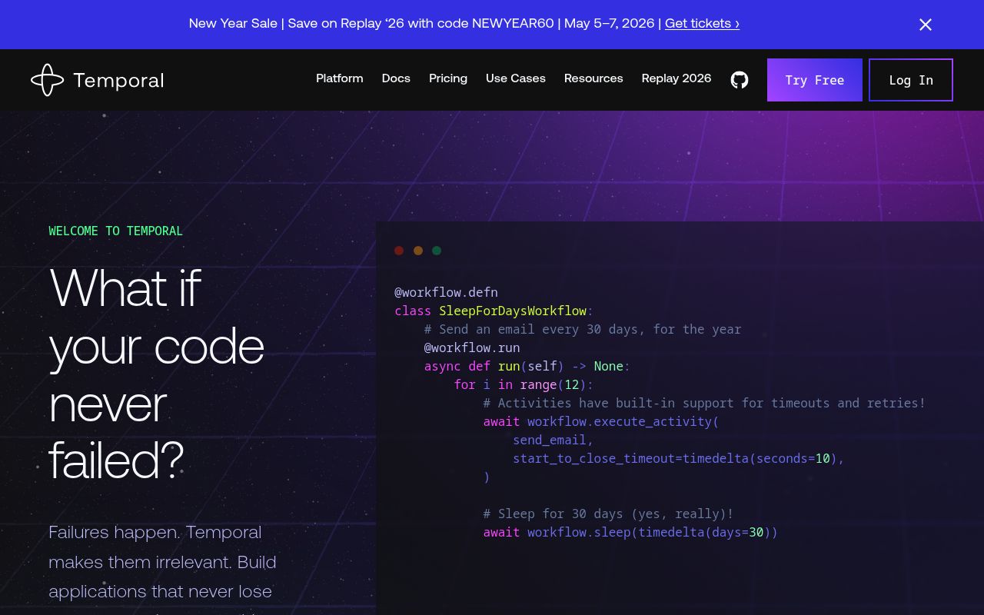Click the green window dot in code panel

pyautogui.click(x=437, y=251)
